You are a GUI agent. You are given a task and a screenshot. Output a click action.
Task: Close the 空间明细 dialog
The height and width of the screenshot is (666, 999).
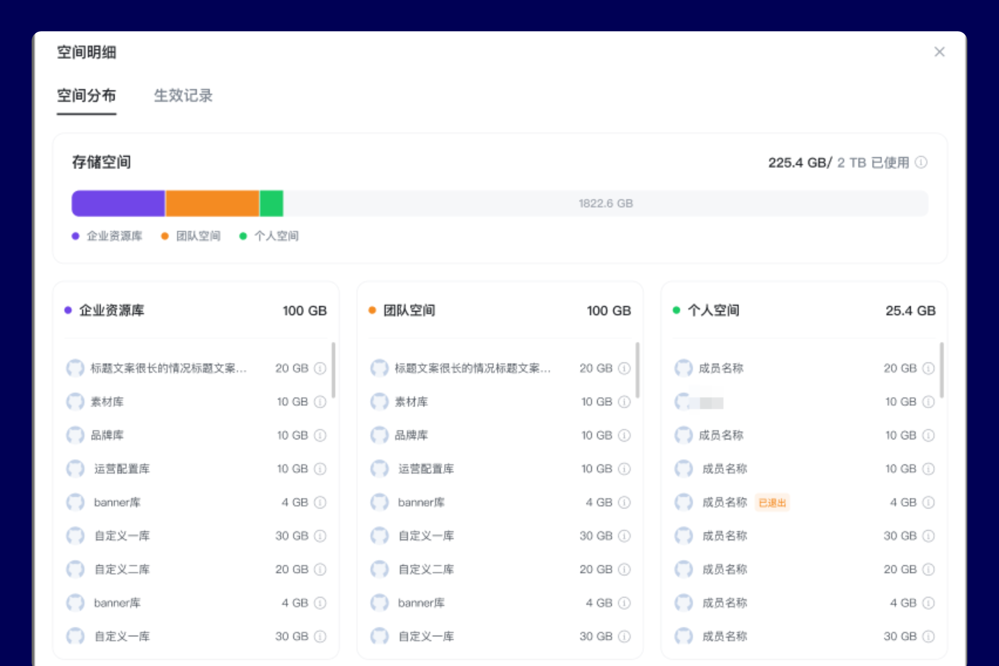click(939, 52)
